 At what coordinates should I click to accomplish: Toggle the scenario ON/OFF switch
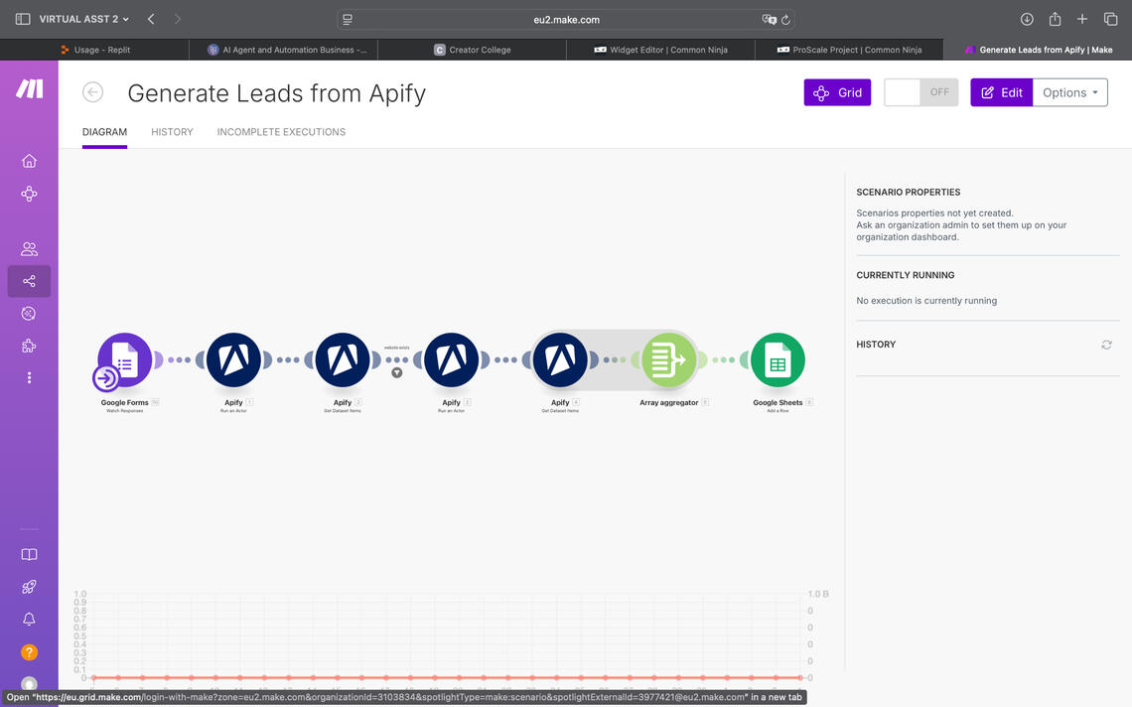pos(921,92)
